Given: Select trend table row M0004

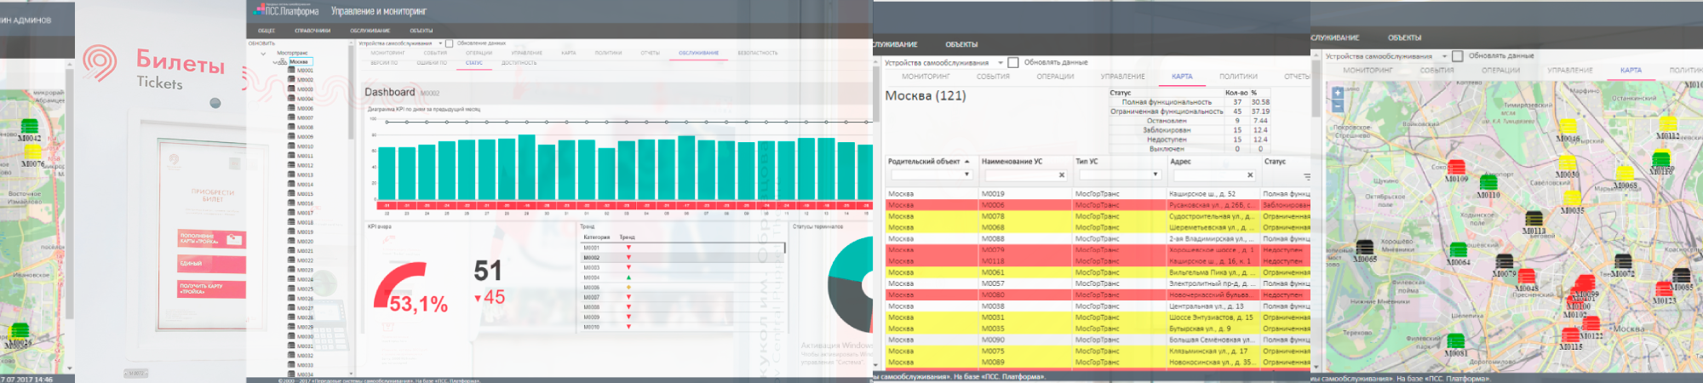Looking at the screenshot, I should (x=682, y=277).
